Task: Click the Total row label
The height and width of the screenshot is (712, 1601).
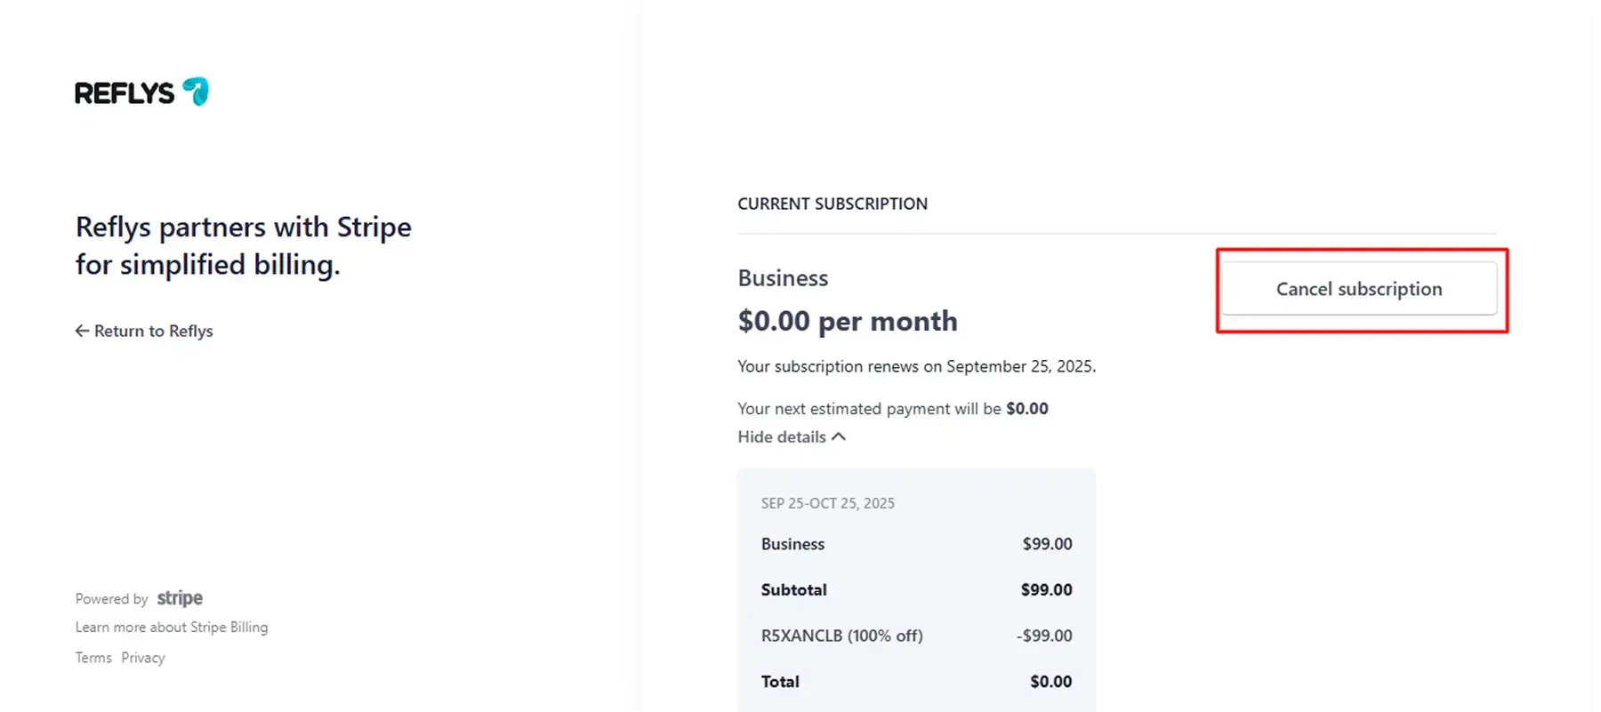Action: click(780, 682)
